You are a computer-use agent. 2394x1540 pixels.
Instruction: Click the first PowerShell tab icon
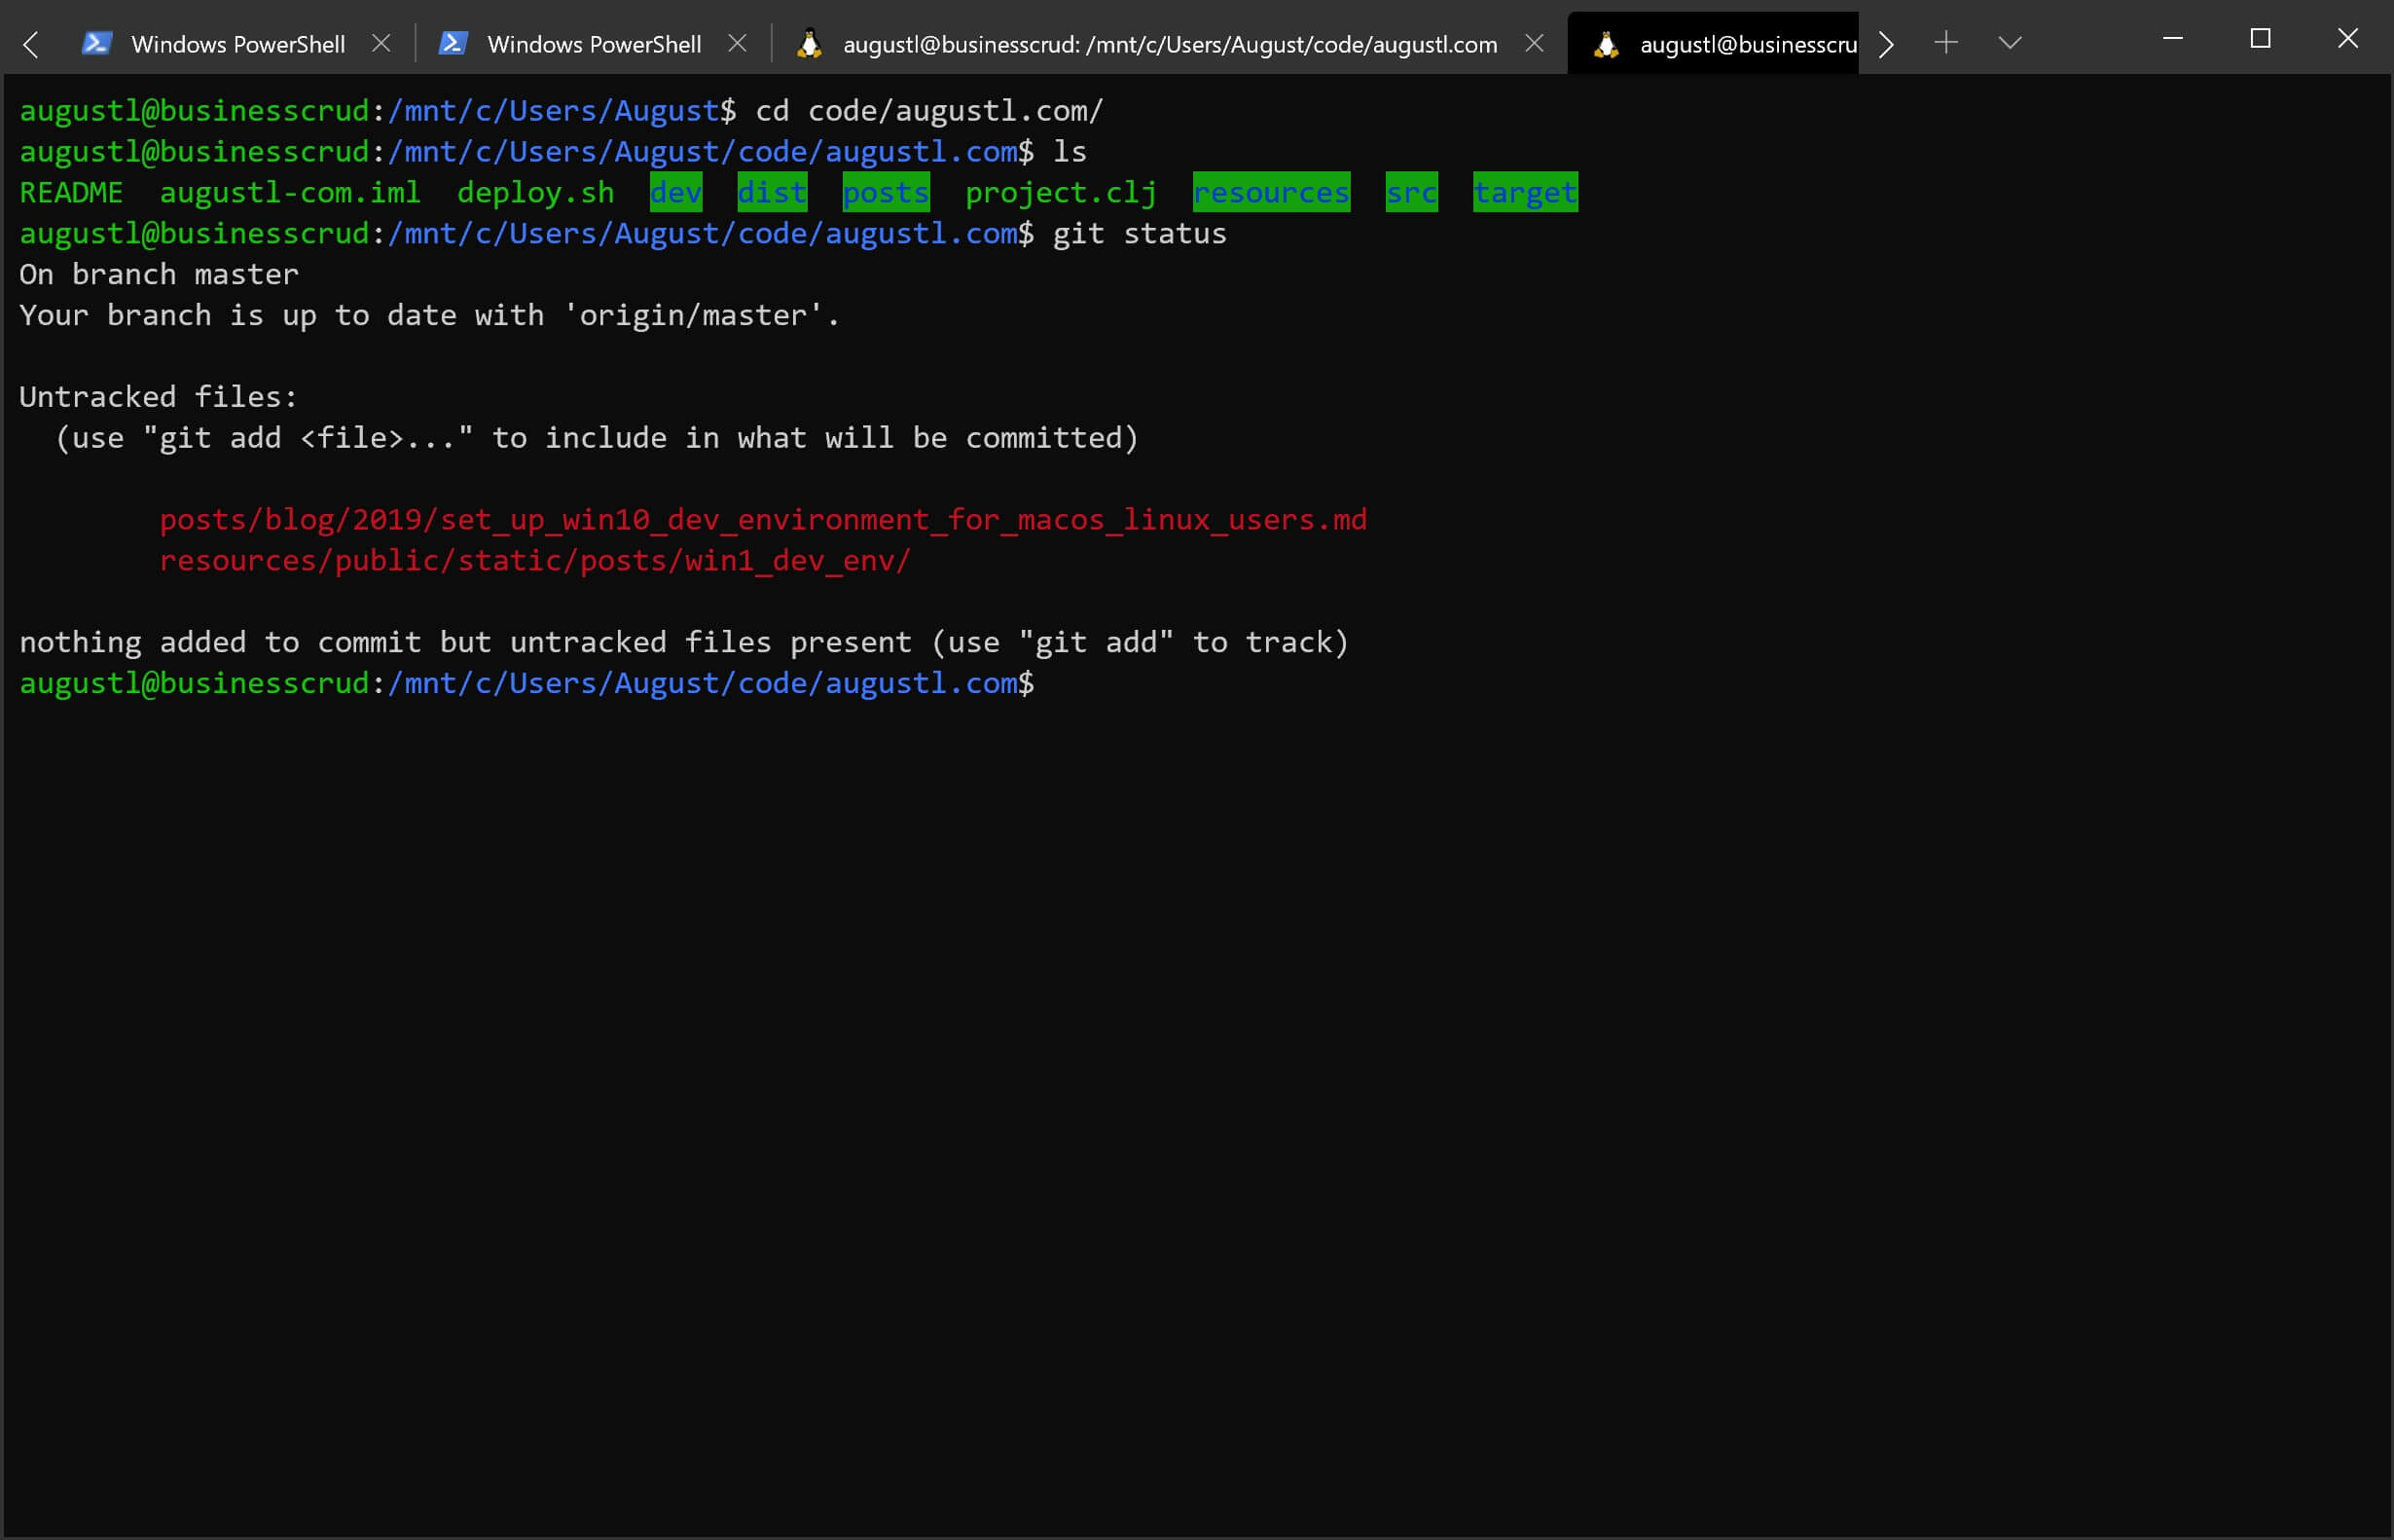pyautogui.click(x=96, y=43)
